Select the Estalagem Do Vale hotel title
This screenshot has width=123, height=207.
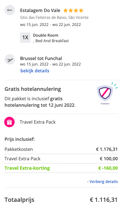point(40,10)
